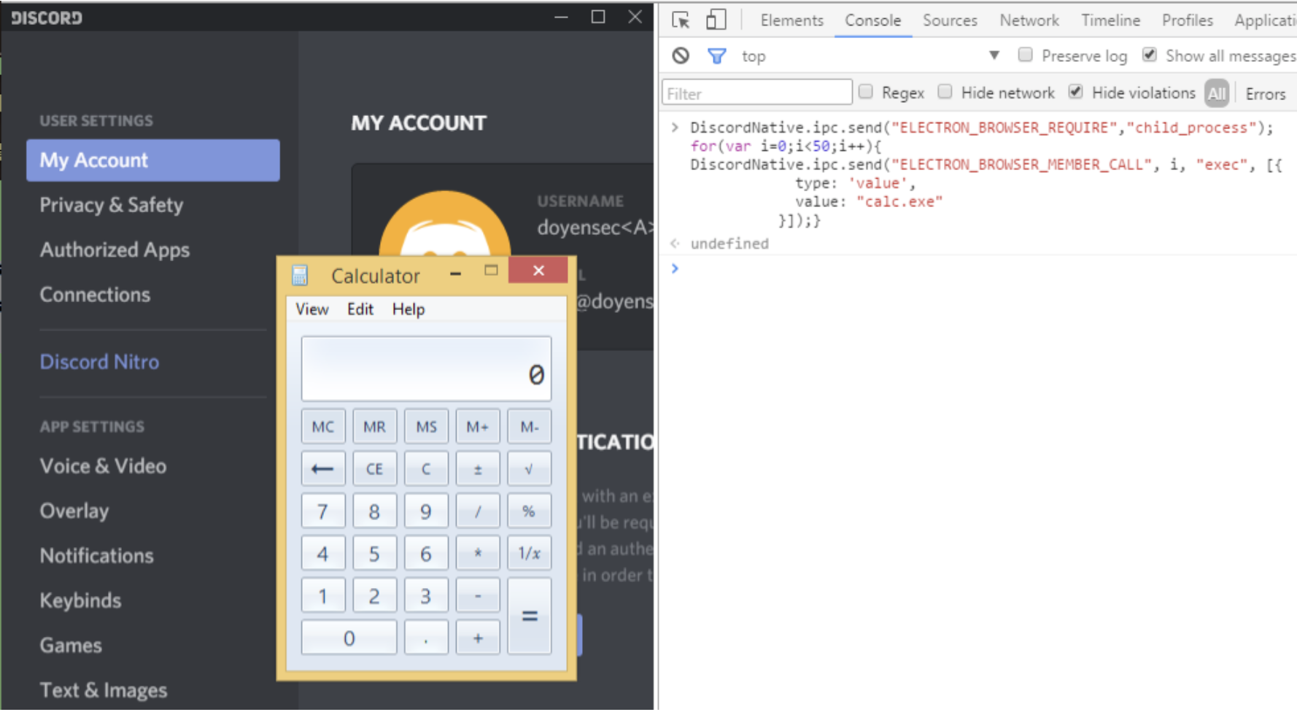The height and width of the screenshot is (712, 1297).
Task: Click the Calculator display field
Action: [x=426, y=368]
